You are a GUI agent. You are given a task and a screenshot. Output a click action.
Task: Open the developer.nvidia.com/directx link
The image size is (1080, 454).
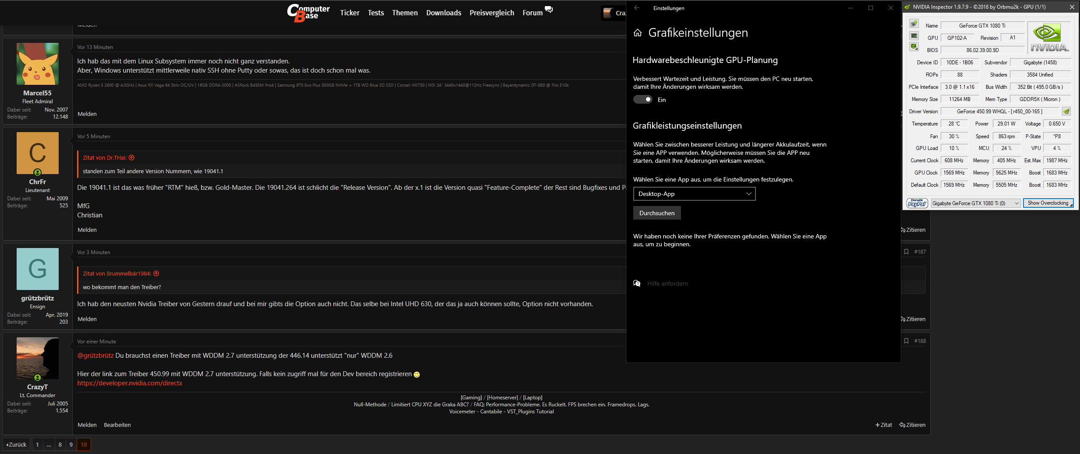coord(130,383)
